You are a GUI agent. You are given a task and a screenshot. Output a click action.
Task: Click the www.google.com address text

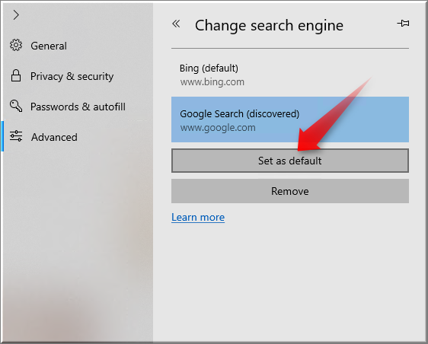pos(218,127)
